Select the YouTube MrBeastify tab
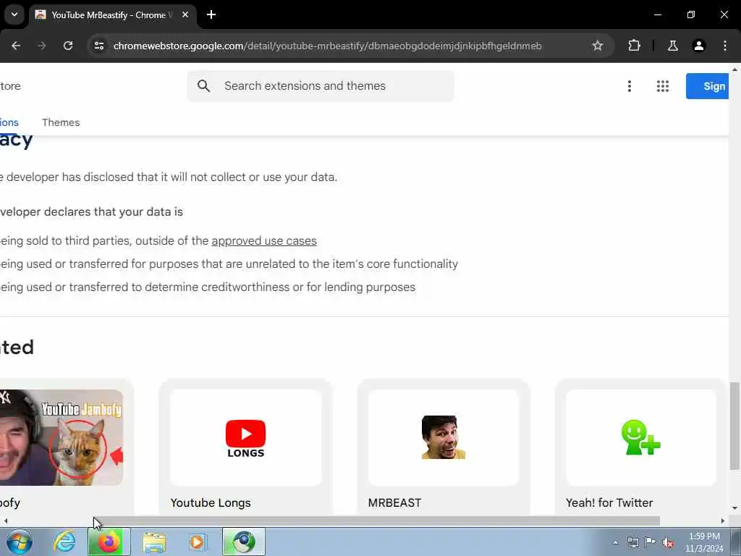 point(112,15)
